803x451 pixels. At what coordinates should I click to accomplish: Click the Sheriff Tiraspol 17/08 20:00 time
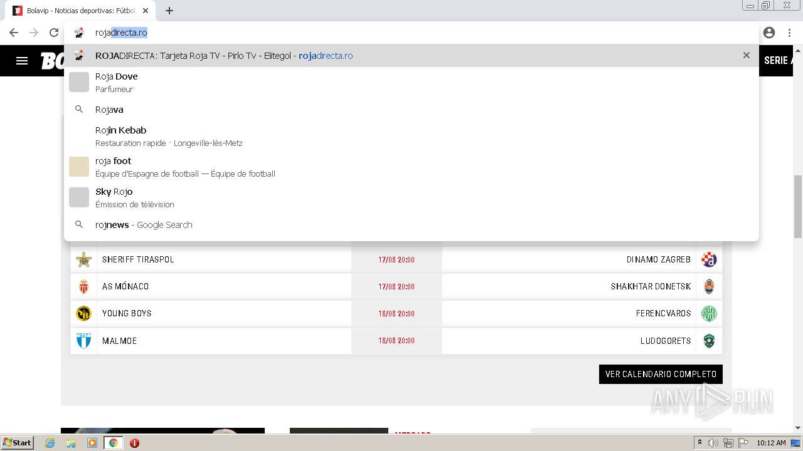click(x=396, y=259)
